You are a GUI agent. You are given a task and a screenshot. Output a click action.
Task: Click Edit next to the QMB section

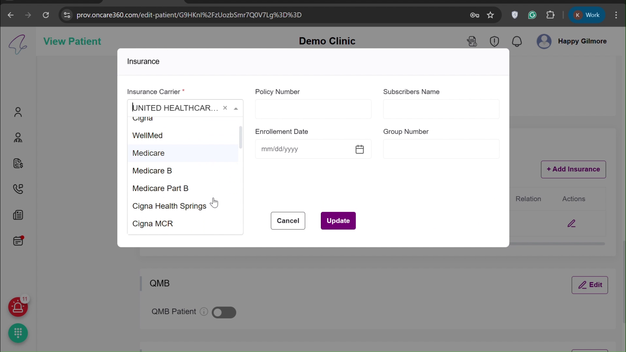click(590, 285)
